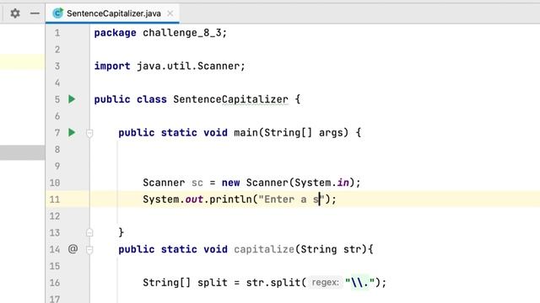Run the SentenceCapitalizer class from line 5

tap(72, 99)
